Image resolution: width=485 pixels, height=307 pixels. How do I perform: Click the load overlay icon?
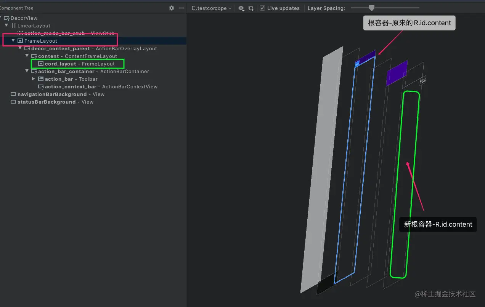coord(251,8)
